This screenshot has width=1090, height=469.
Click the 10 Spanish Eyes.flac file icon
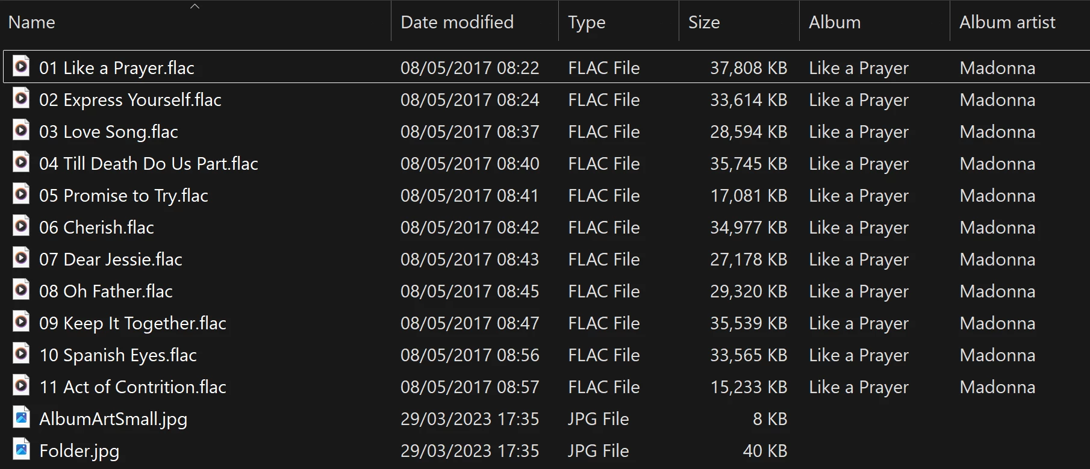21,353
